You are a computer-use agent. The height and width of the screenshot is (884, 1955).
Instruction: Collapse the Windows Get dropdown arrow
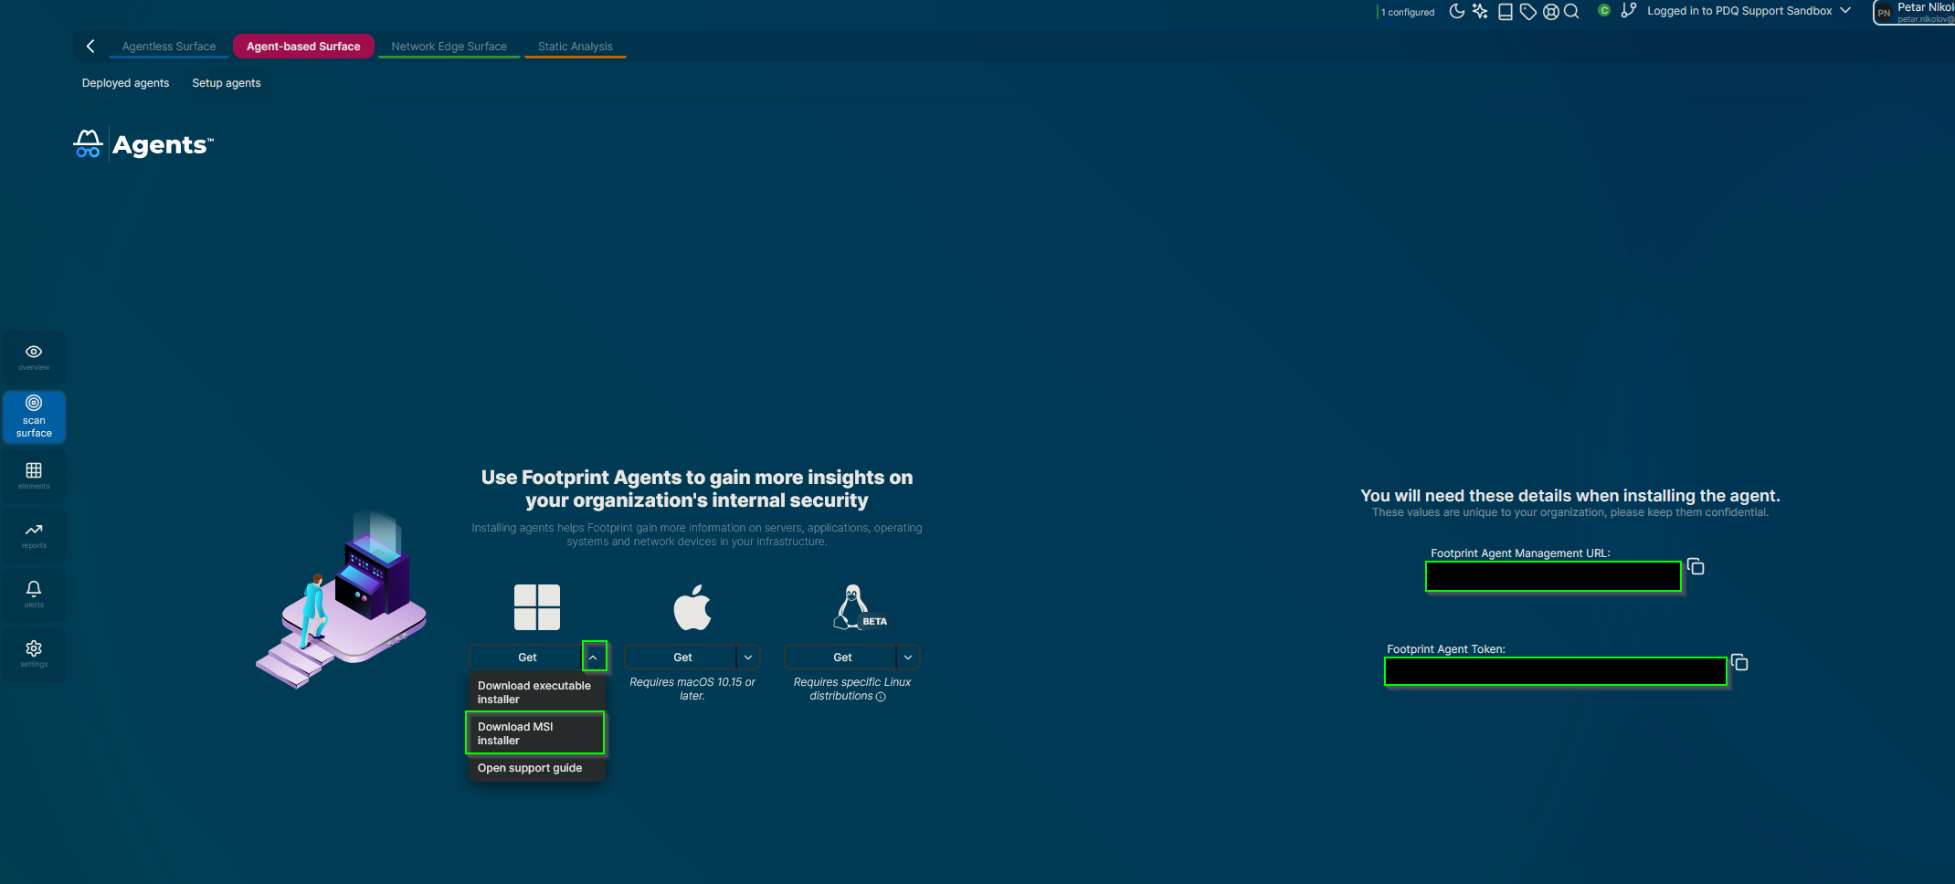(x=594, y=657)
